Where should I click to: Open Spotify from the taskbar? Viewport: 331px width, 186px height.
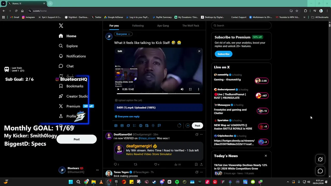177,182
